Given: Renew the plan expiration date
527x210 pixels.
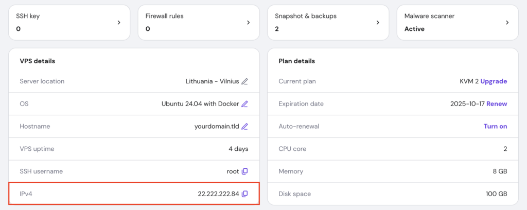Looking at the screenshot, I should pyautogui.click(x=497, y=104).
